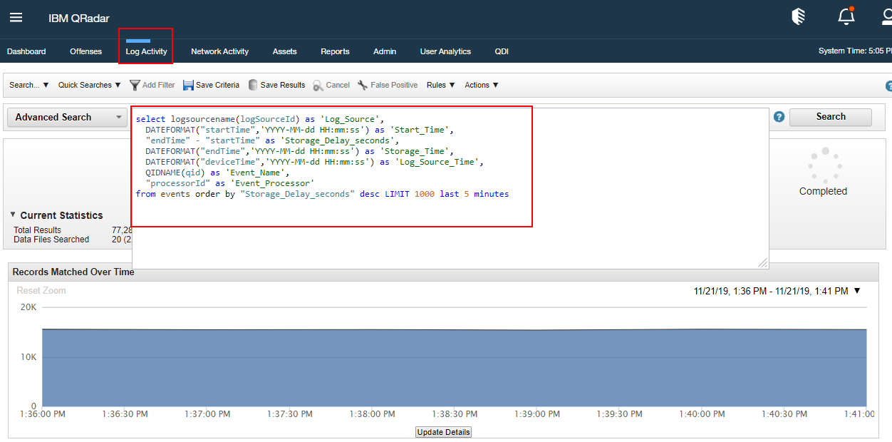Select the Log Activity tab
Screen dimensions: 892x442
(x=146, y=51)
